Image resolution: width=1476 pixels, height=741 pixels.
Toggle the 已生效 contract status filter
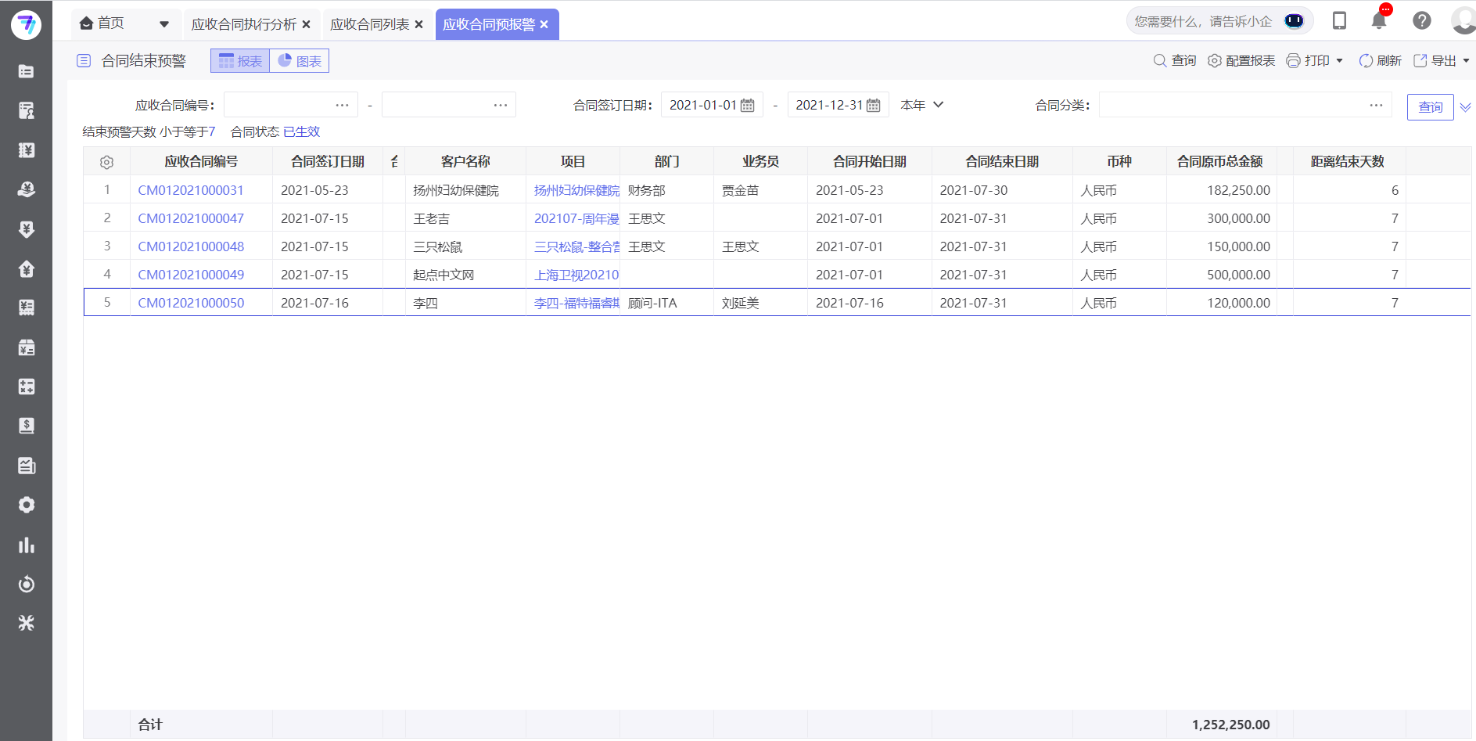click(300, 131)
